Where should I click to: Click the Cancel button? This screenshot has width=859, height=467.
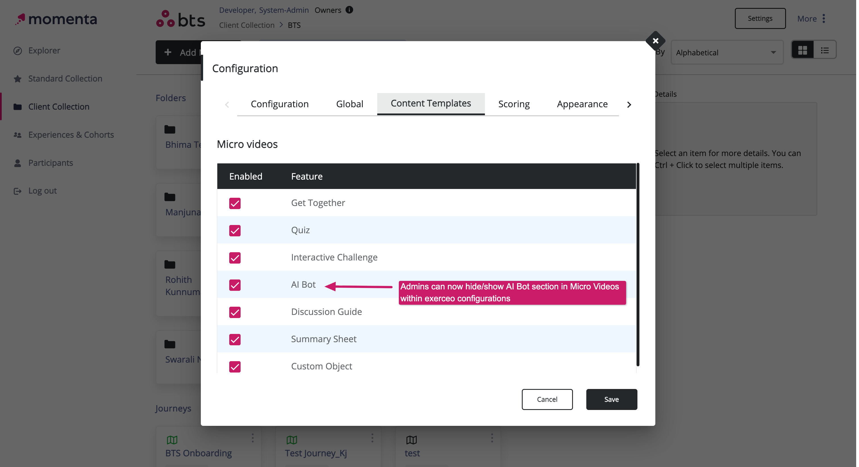(x=547, y=399)
